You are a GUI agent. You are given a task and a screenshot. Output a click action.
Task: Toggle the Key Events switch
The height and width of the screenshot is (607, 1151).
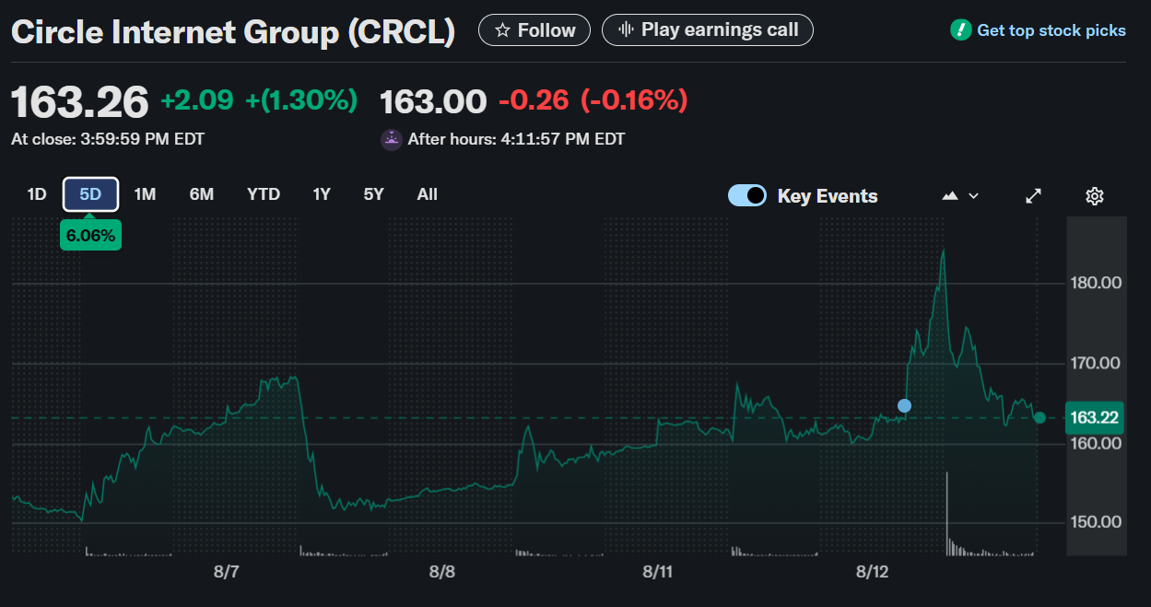pyautogui.click(x=747, y=195)
